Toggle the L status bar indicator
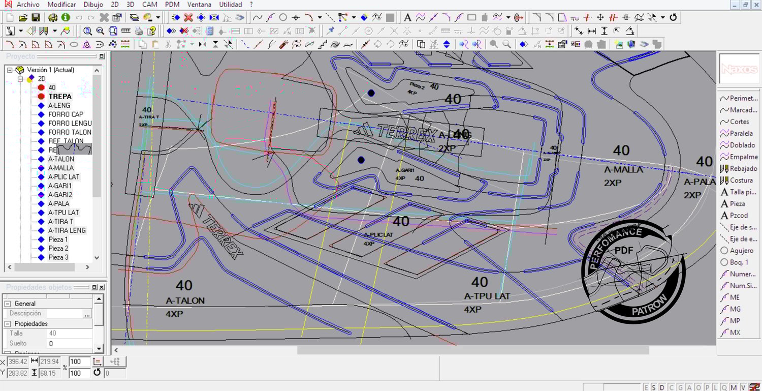The image size is (762, 391). 716,387
